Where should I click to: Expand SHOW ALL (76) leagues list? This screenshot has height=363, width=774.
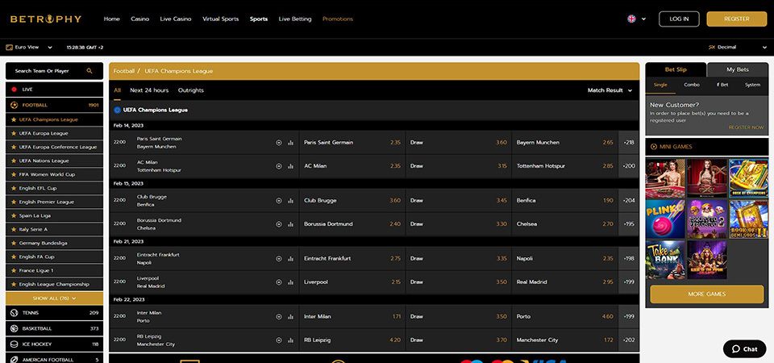(x=54, y=298)
